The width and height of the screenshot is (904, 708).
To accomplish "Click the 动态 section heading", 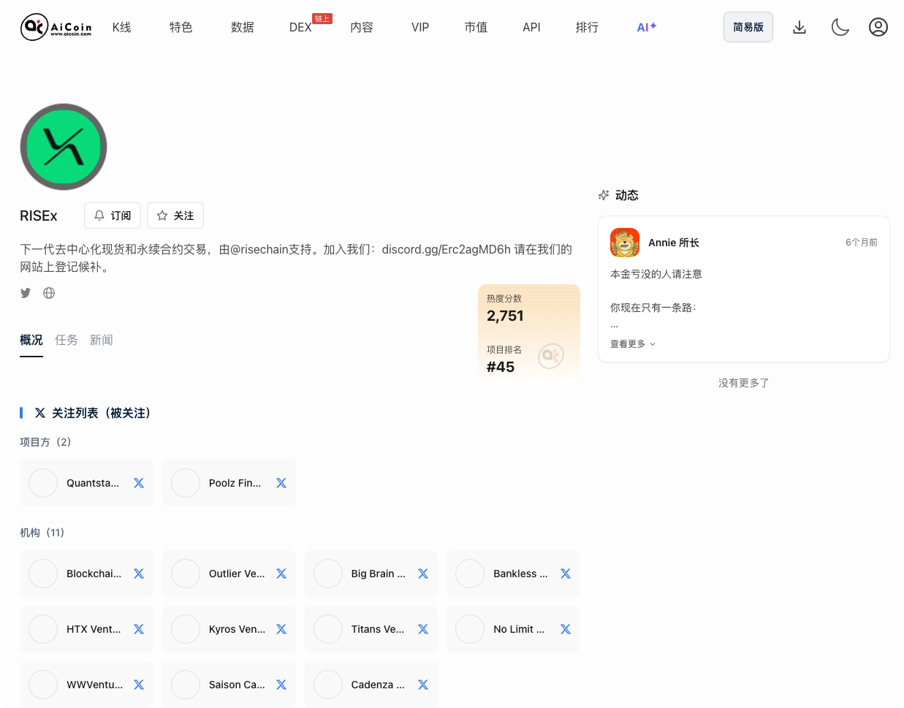I will (627, 195).
